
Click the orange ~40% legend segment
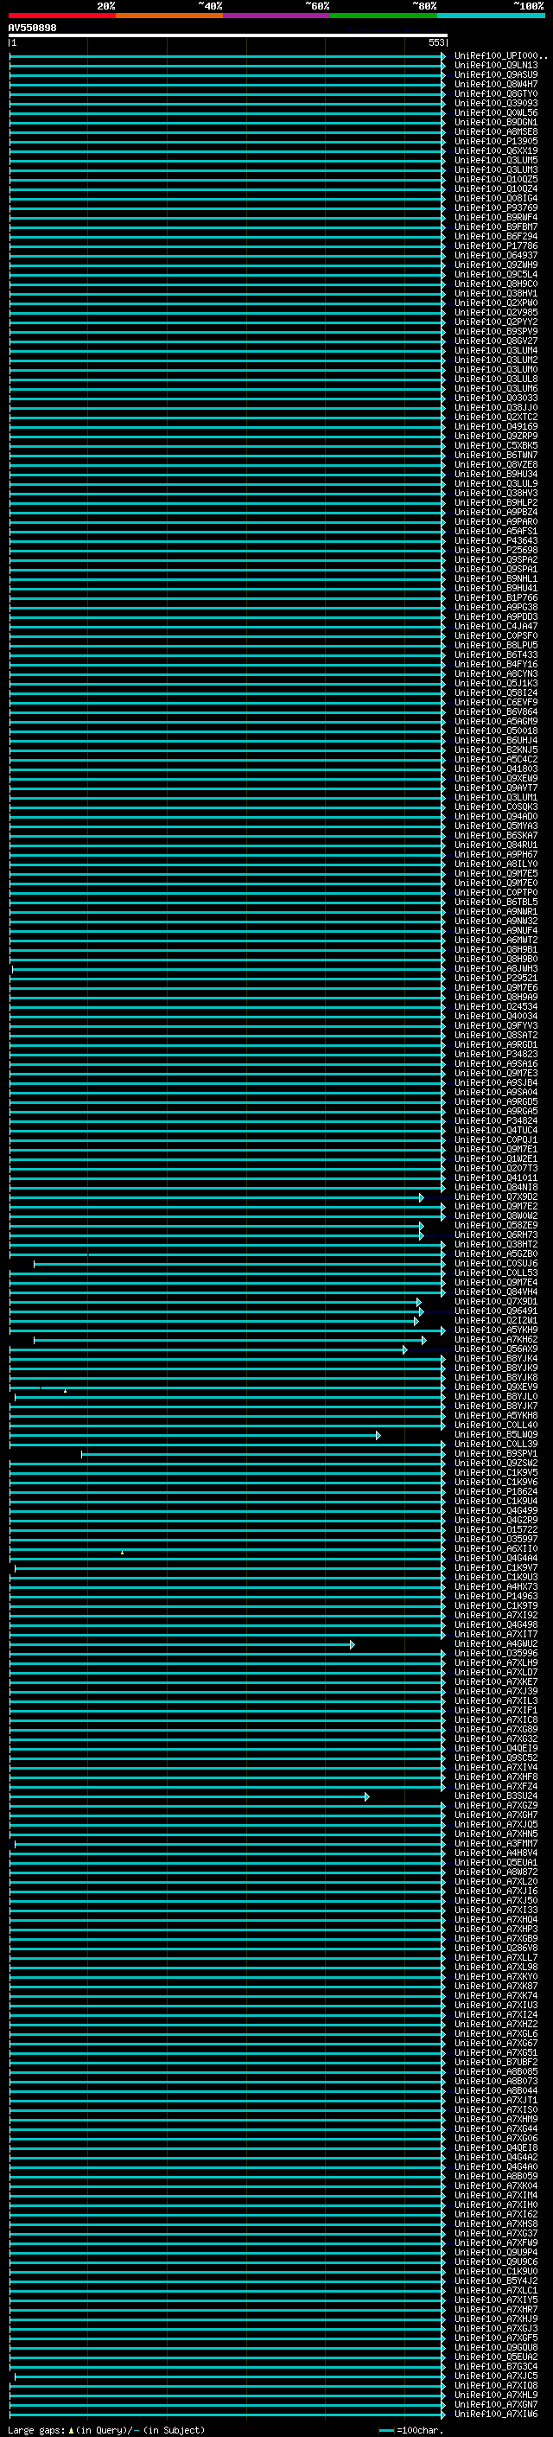[x=169, y=16]
